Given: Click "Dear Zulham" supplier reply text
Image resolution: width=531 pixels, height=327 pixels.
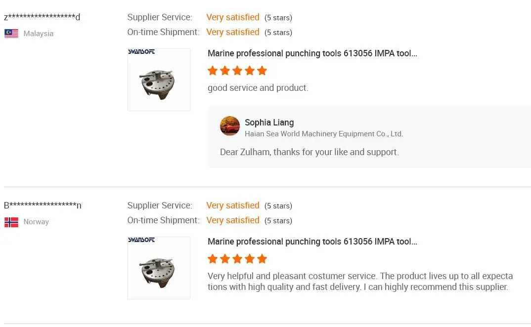Looking at the screenshot, I should 309,152.
